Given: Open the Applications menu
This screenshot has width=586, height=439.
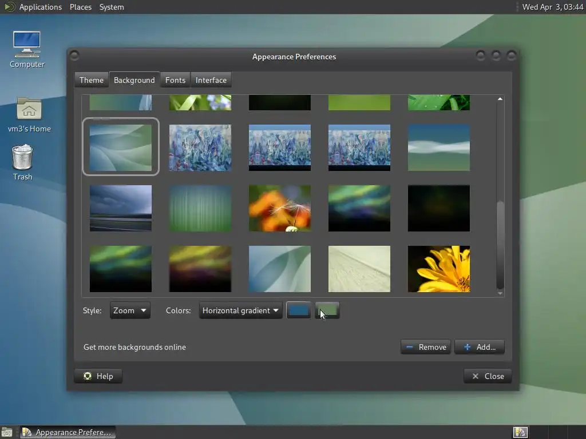Looking at the screenshot, I should coord(41,7).
